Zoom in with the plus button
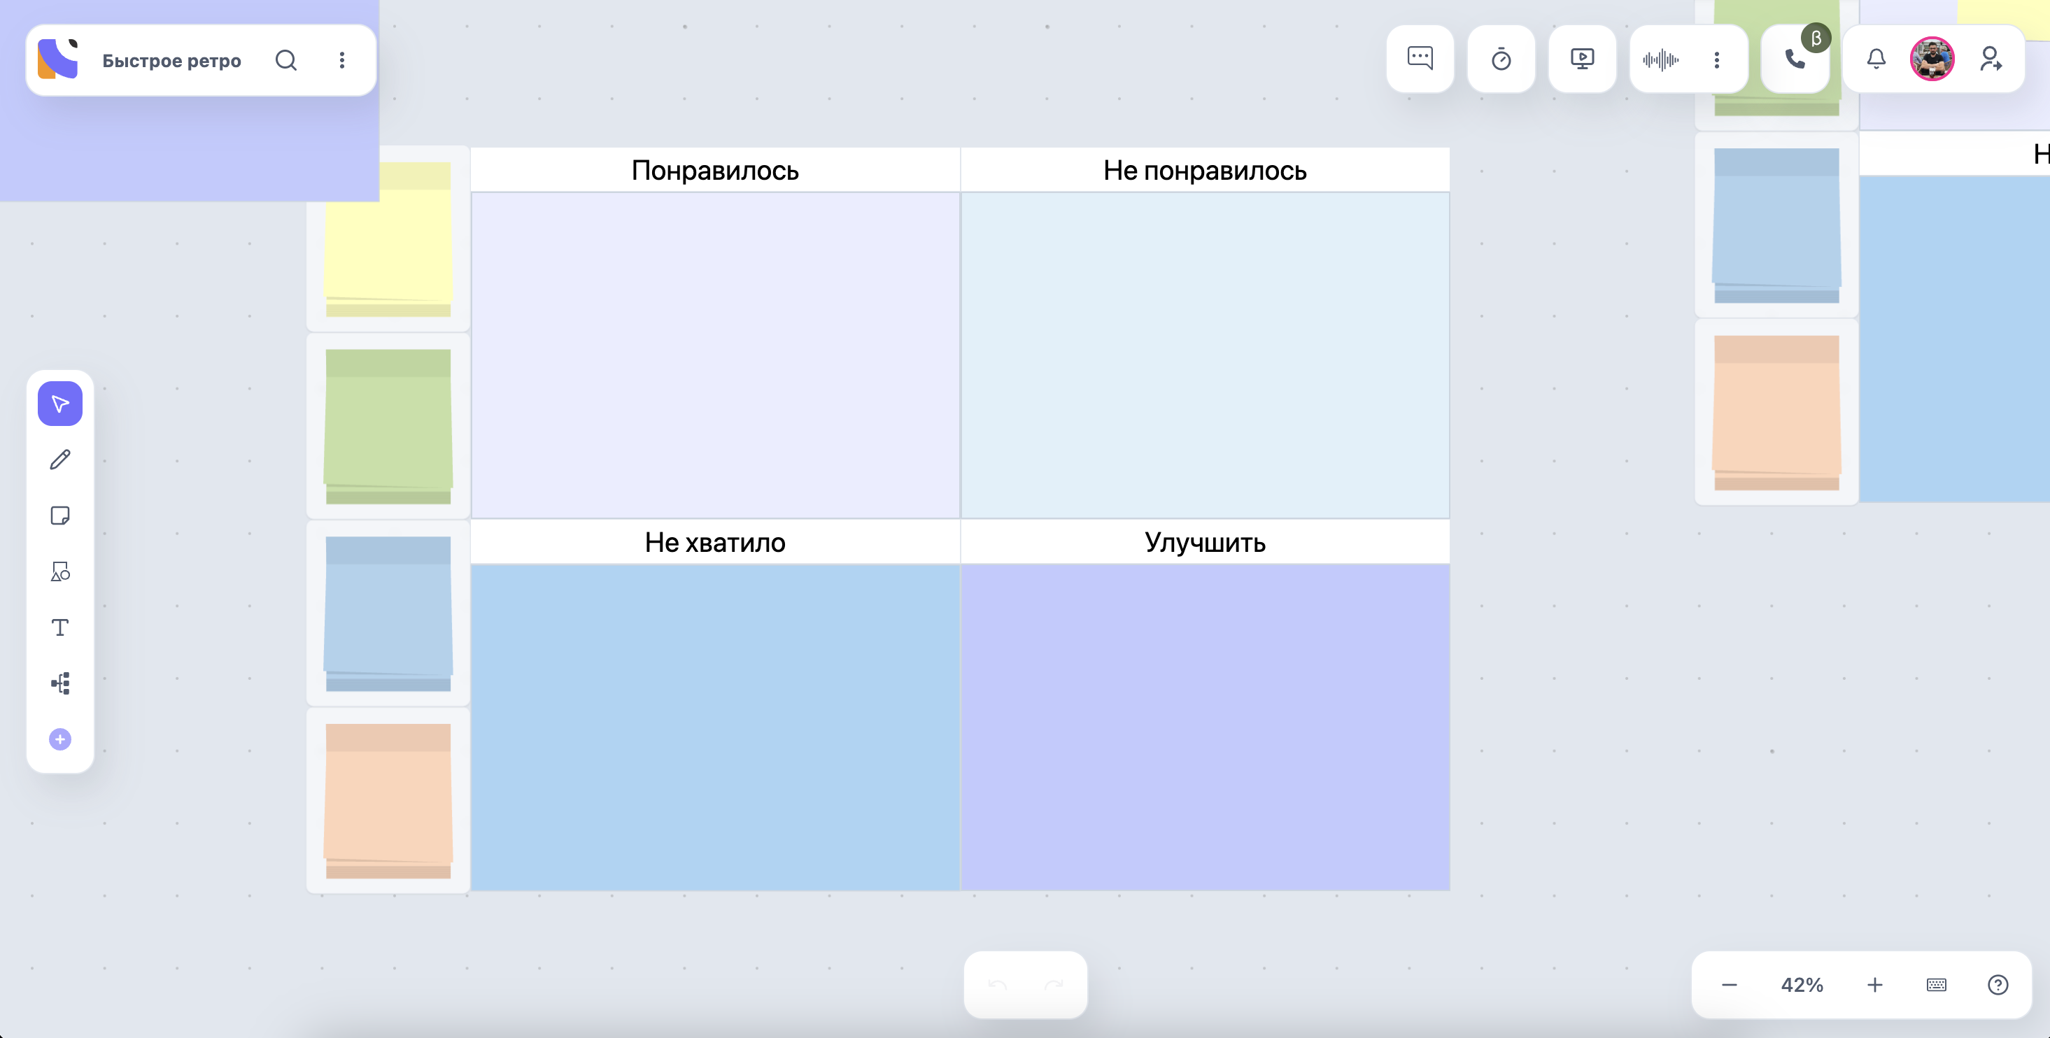2050x1038 pixels. 1875,985
